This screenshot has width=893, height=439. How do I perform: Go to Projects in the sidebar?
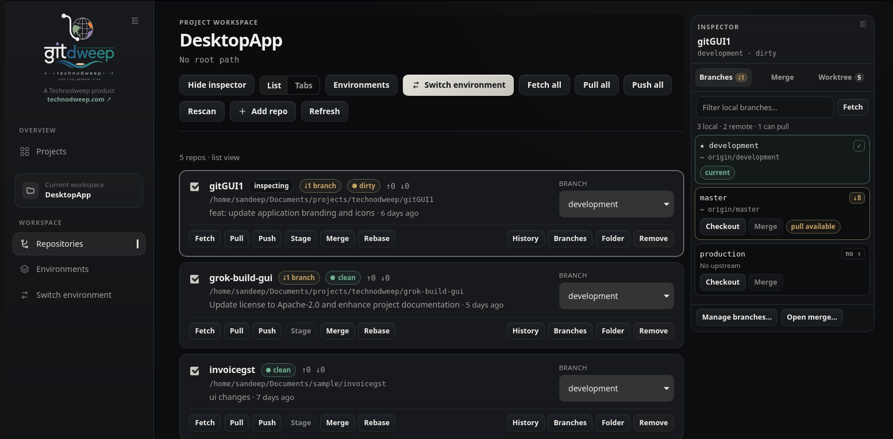coord(79,151)
